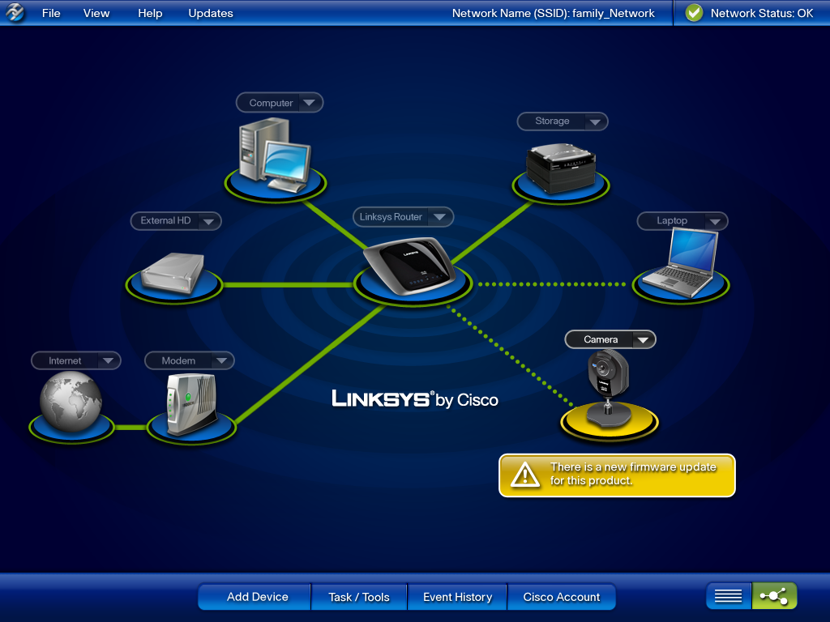Click the Linksys app logo icon
Image resolution: width=830 pixels, height=622 pixels.
(x=15, y=13)
